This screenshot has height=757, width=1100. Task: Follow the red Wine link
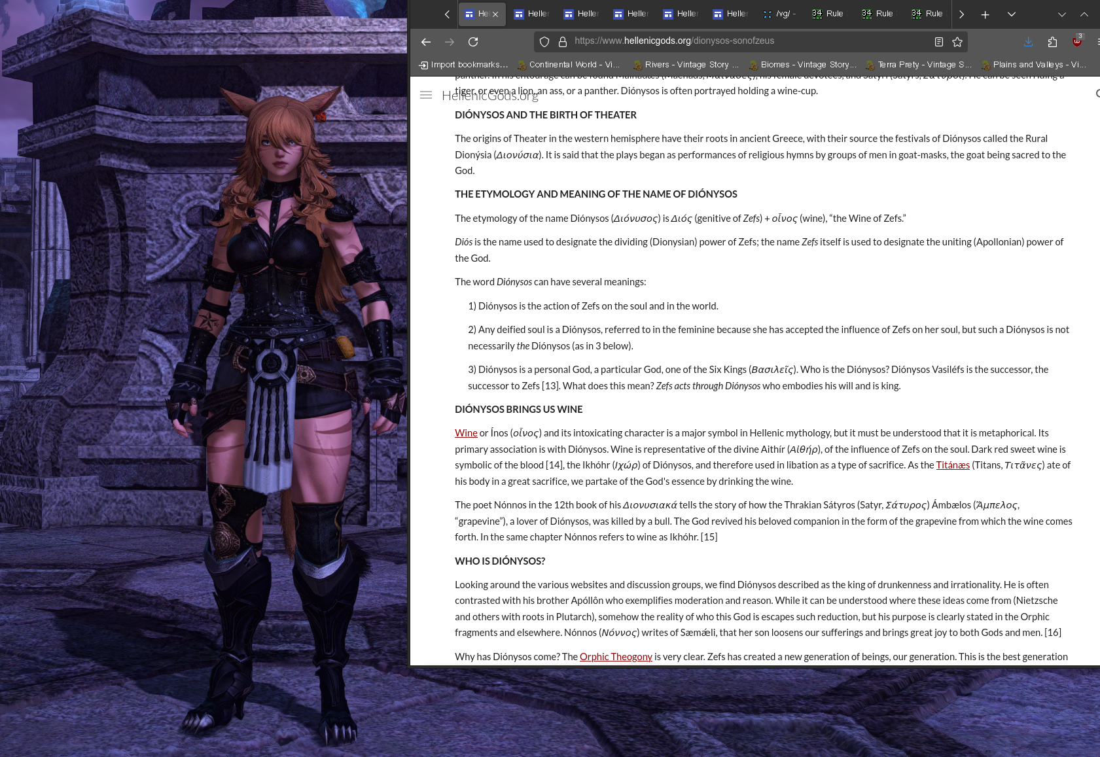(x=466, y=433)
